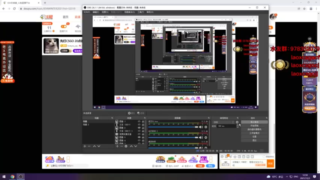Bookmark this page with the star icon
The width and height of the screenshot is (320, 180).
tap(304, 8)
